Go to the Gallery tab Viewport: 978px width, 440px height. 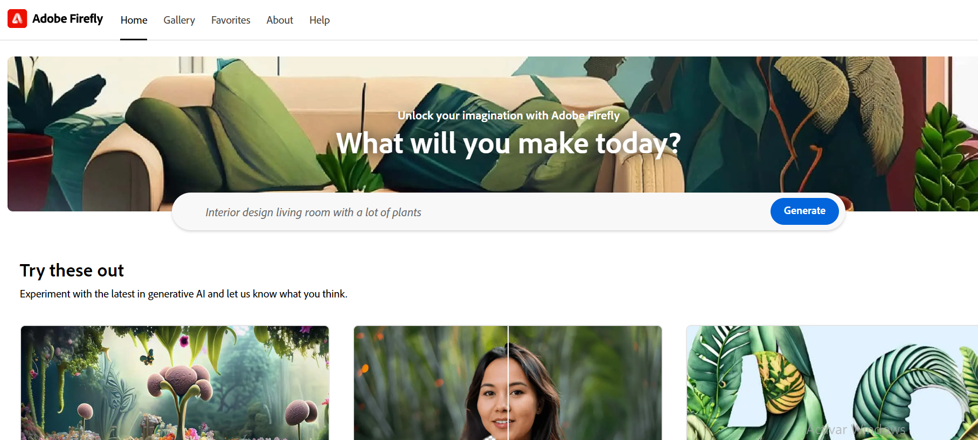[x=179, y=20]
